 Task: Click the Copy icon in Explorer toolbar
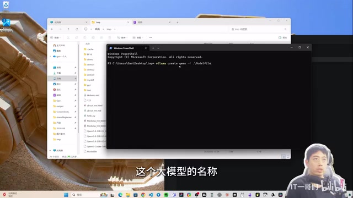click(x=77, y=38)
